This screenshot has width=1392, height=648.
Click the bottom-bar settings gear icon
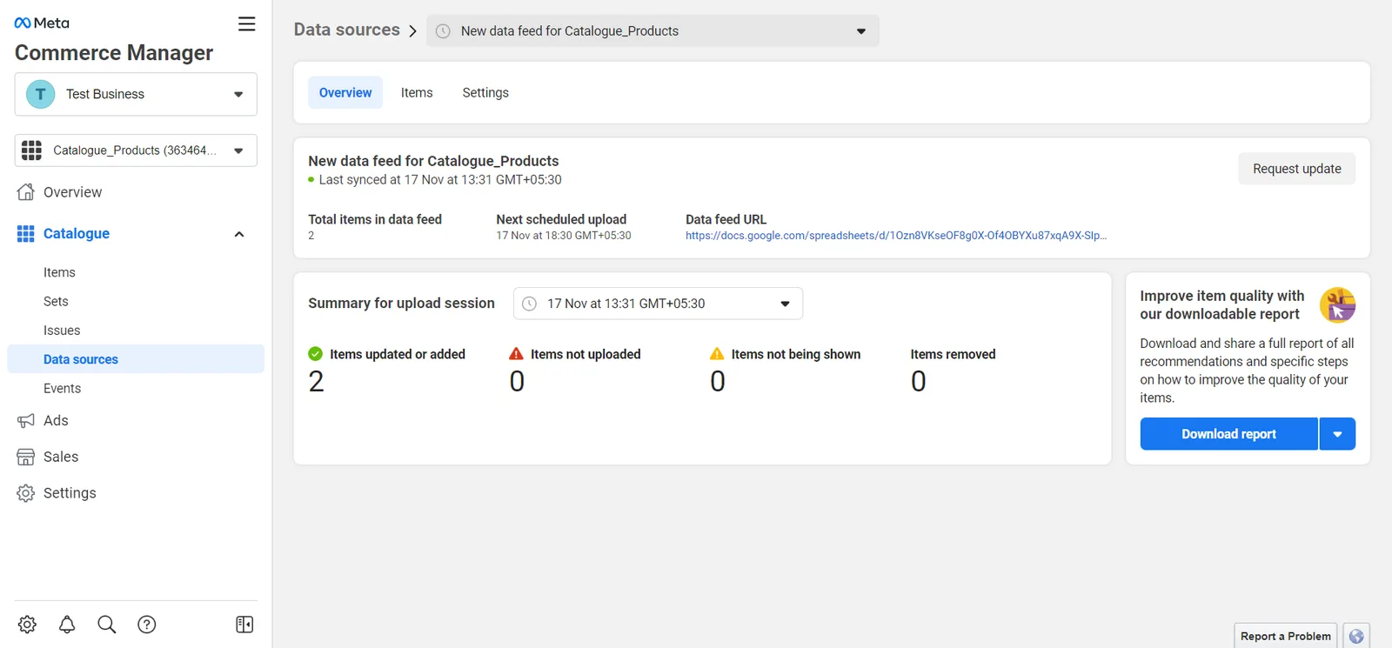27,625
